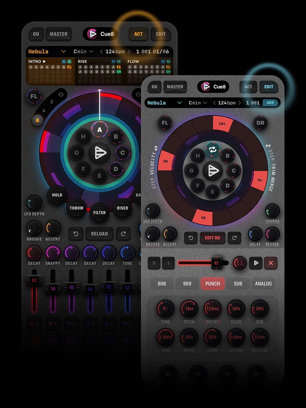This screenshot has height=408, width=306.
Task: Click MASTER button in back window
Action: [x=58, y=34]
